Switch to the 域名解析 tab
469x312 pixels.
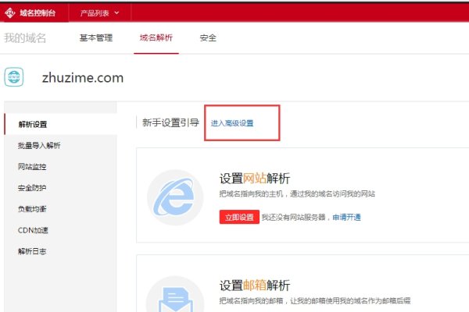tap(156, 38)
